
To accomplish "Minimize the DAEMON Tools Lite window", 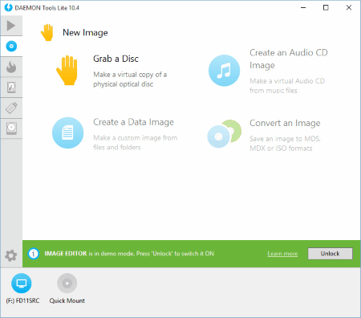I will point(303,7).
